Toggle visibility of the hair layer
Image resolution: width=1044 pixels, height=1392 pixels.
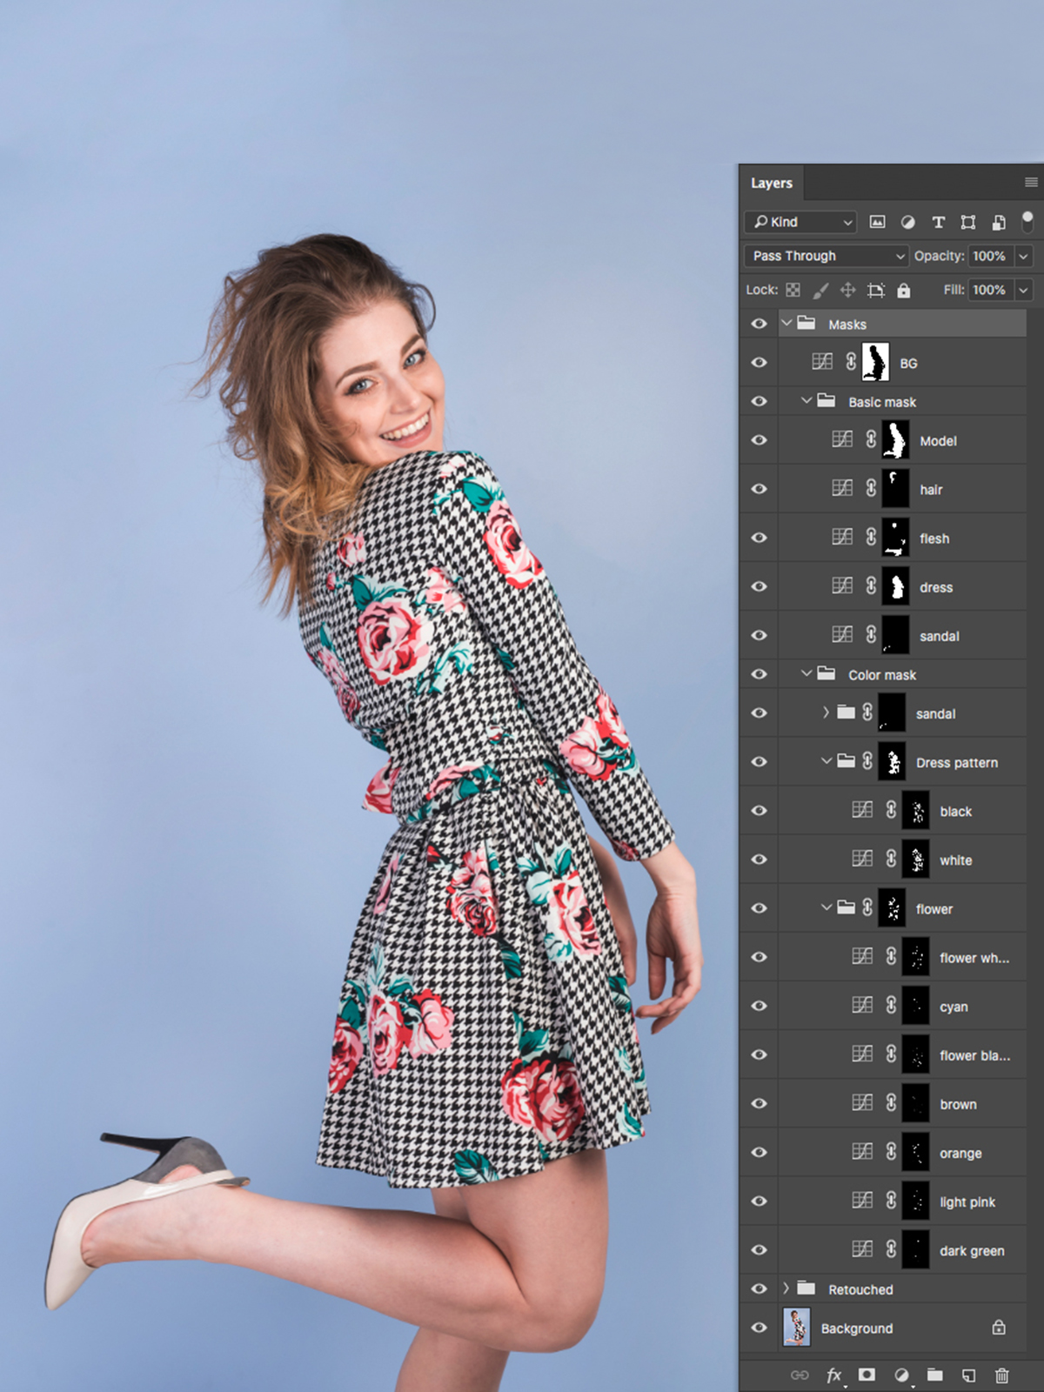pos(759,489)
